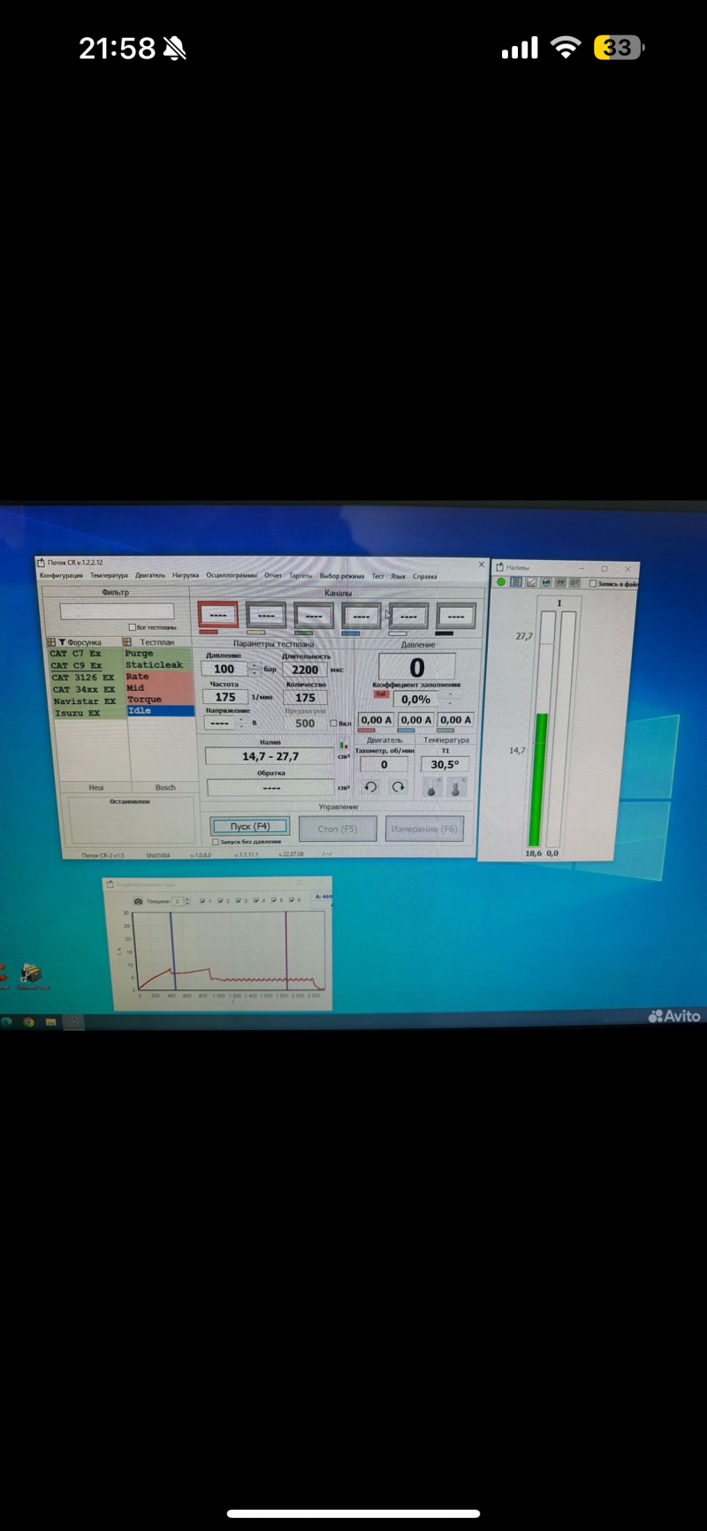Click the Пуск (F4) start button
Image resolution: width=707 pixels, height=1531 pixels.
click(x=250, y=827)
